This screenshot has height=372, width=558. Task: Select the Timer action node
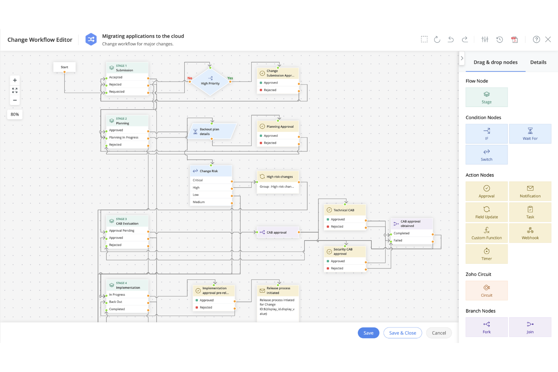point(486,254)
